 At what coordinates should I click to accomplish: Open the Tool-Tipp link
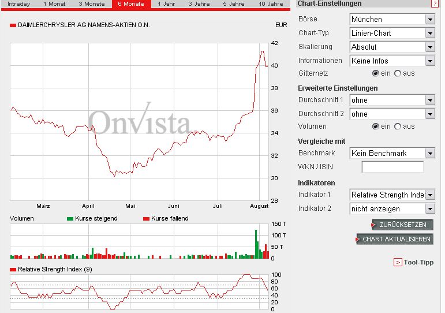pos(418,262)
